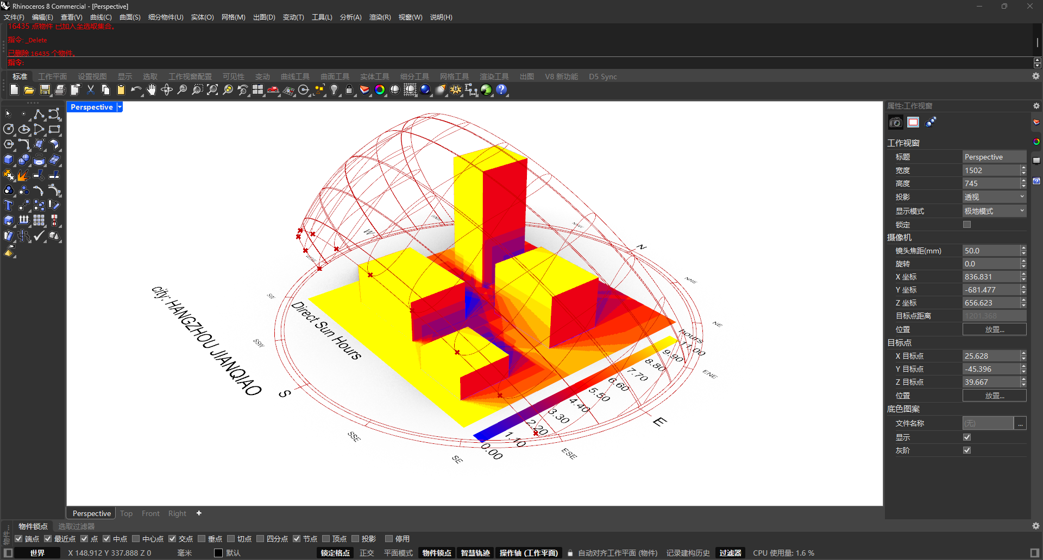Click the New file icon in the toolbar
The height and width of the screenshot is (560, 1043).
pyautogui.click(x=14, y=90)
